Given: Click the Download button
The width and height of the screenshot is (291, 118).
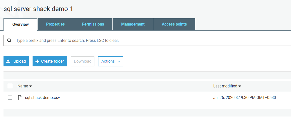Looking at the screenshot, I should pos(82,61).
